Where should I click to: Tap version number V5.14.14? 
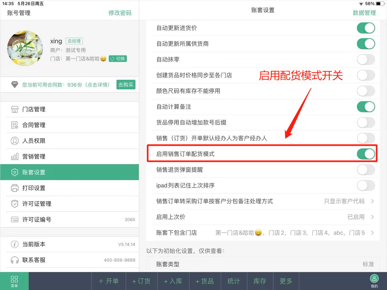[x=127, y=244]
